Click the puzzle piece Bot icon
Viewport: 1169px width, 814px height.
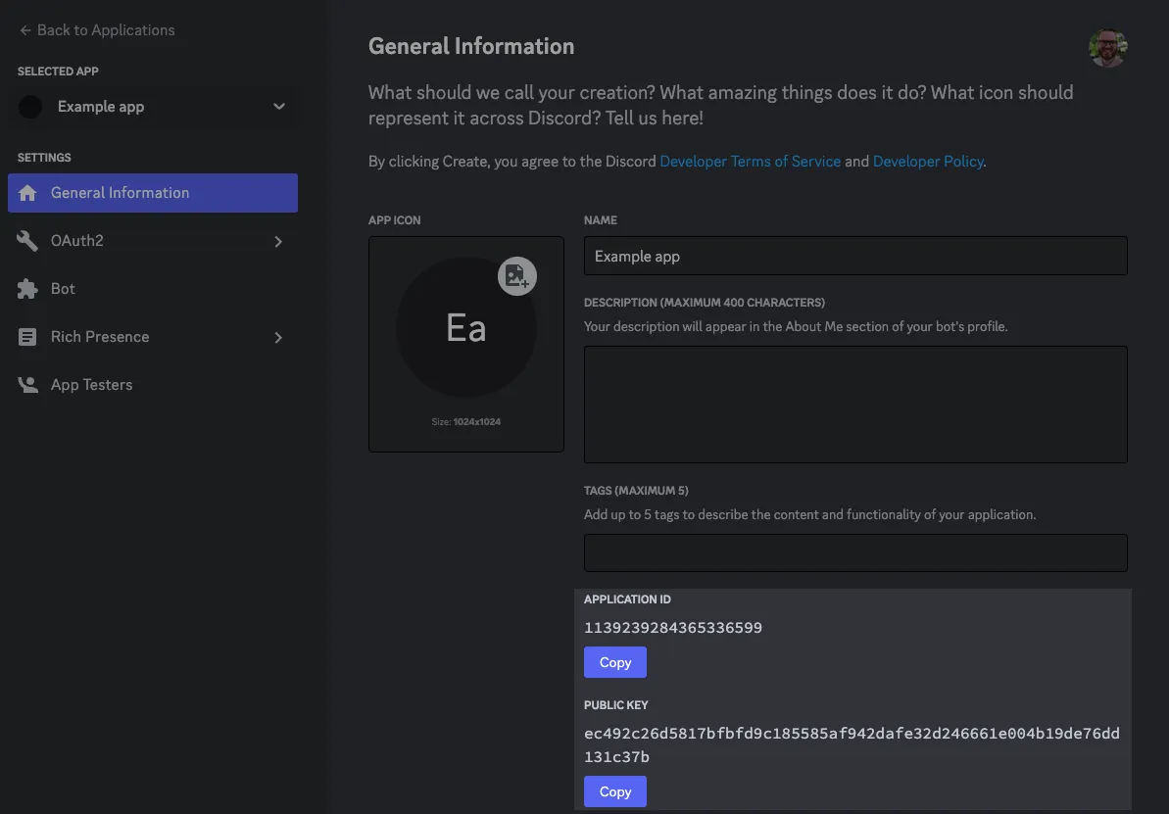pos(27,289)
